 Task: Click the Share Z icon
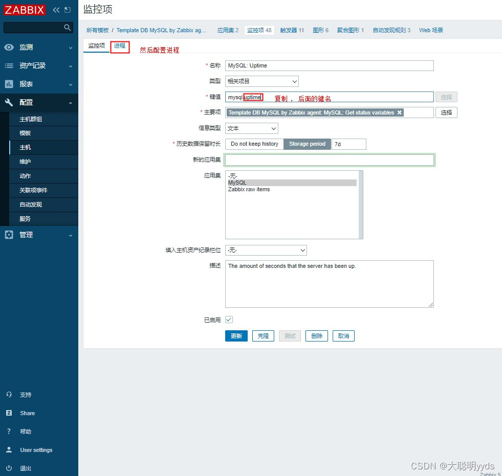9,413
